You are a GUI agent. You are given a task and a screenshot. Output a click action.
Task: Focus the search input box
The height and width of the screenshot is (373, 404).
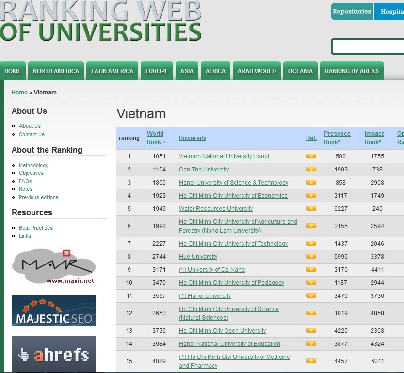[x=368, y=47]
